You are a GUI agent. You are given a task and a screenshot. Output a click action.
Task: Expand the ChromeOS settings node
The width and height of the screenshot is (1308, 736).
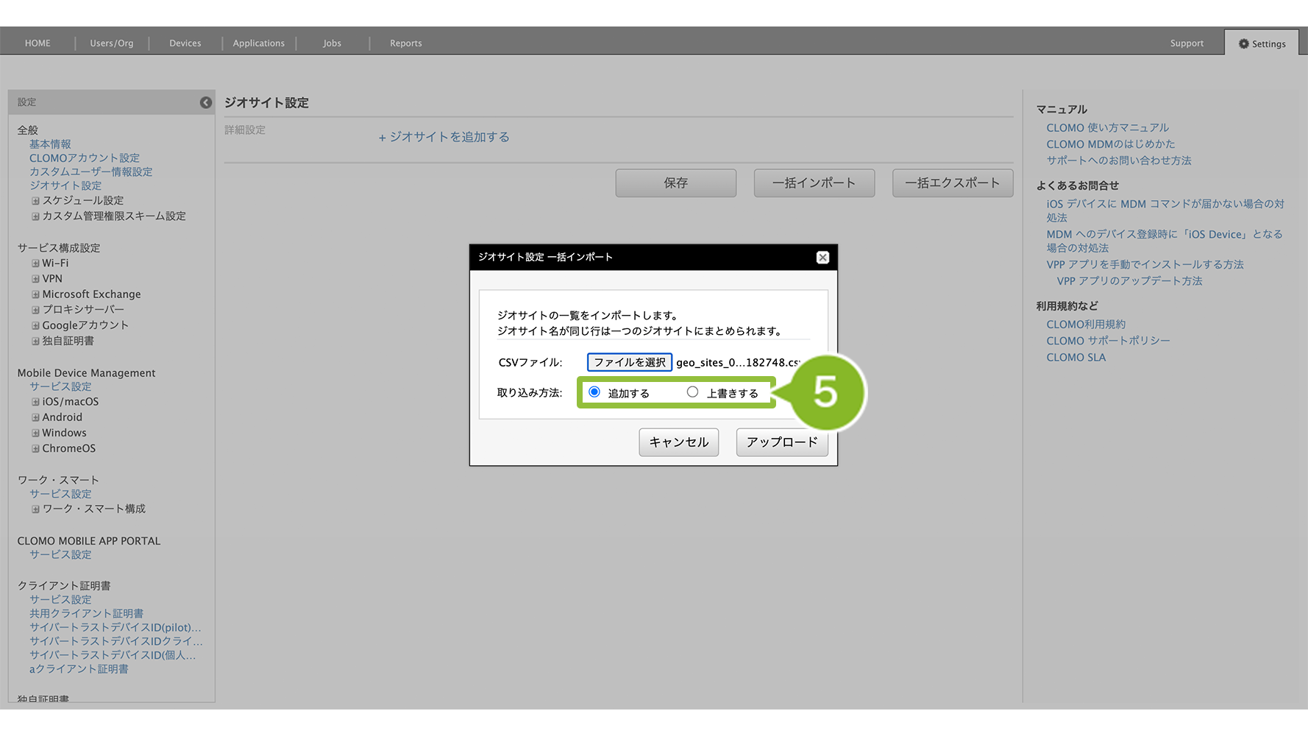coord(35,449)
